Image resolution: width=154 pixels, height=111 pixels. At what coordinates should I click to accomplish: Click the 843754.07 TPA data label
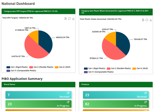coord(18,56)
